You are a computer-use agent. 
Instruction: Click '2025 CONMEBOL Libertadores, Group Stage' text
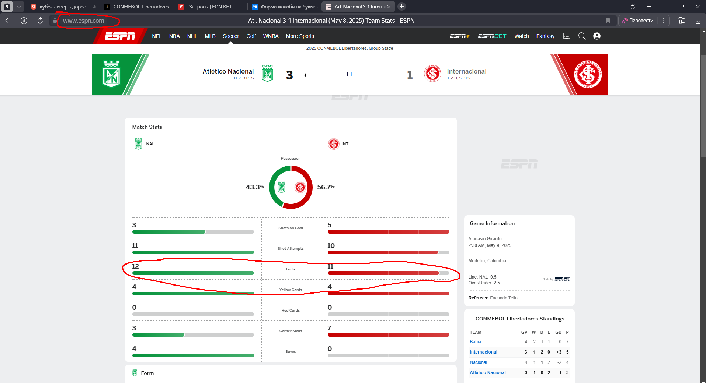click(x=349, y=48)
